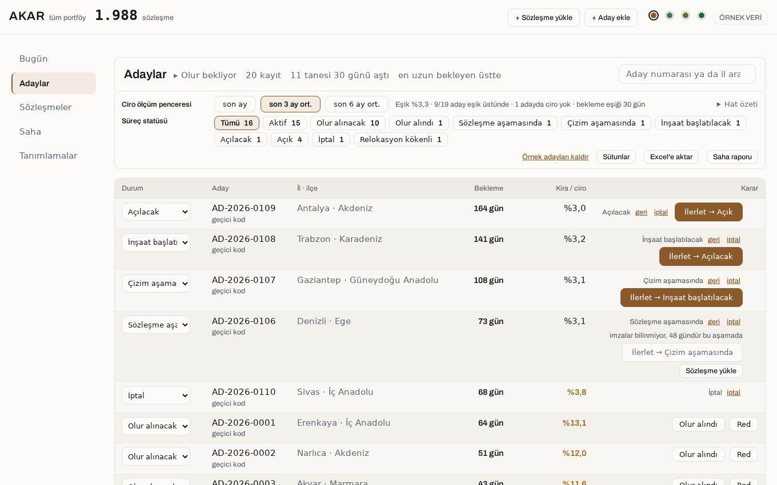777x485 pixels.
Task: Click the Bekleme column header
Action: click(488, 188)
